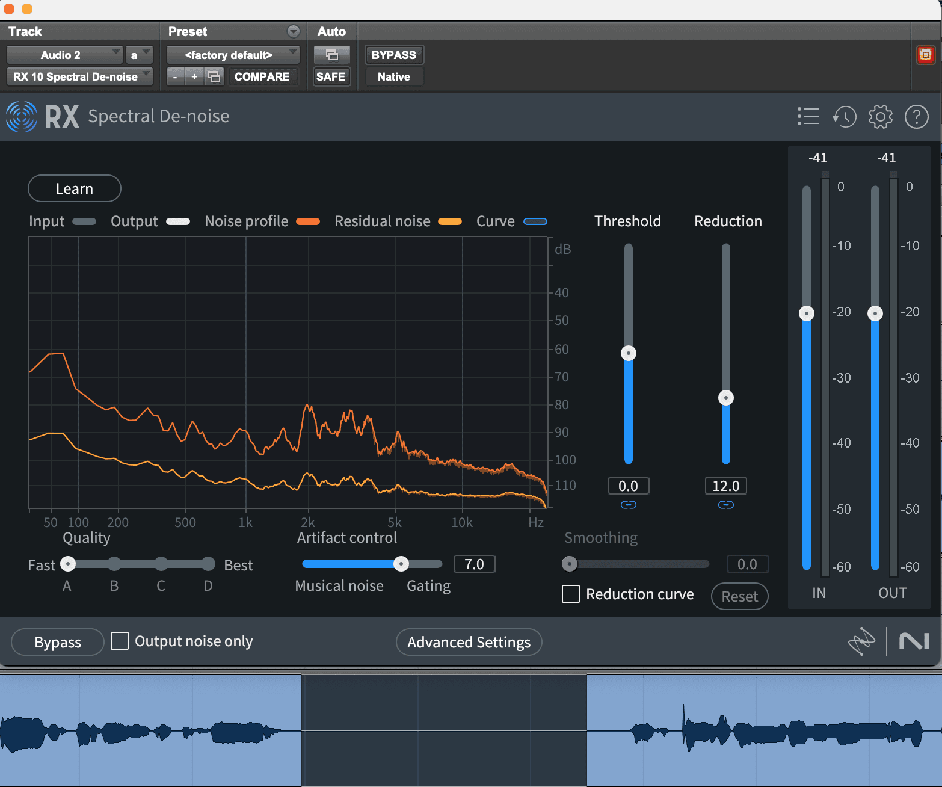This screenshot has height=787, width=942.
Task: Click the Reduction value field 12.0
Action: [x=726, y=486]
